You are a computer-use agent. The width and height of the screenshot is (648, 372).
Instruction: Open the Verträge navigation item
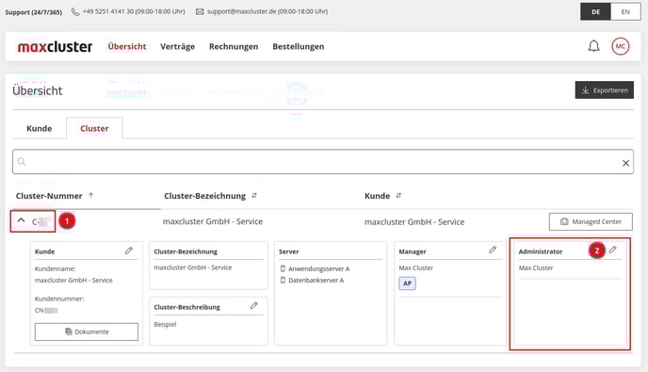point(177,47)
